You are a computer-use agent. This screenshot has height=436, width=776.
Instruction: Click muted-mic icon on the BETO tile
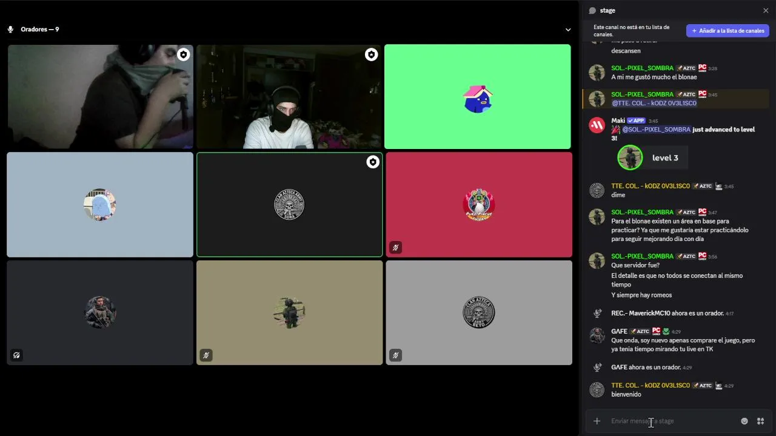tap(395, 355)
